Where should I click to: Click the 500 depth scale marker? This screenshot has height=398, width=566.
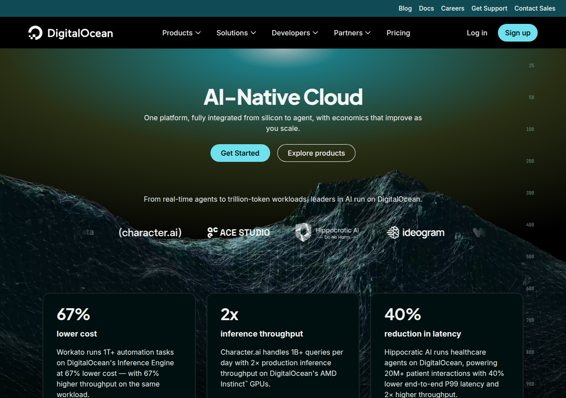click(530, 256)
